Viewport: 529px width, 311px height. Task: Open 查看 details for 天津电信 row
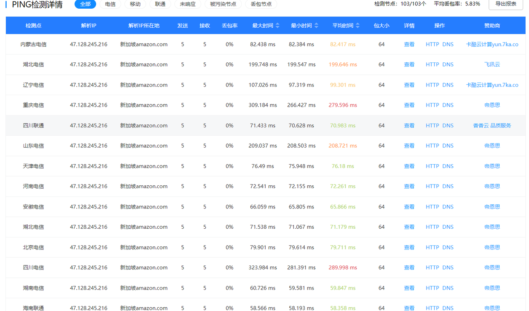409,166
